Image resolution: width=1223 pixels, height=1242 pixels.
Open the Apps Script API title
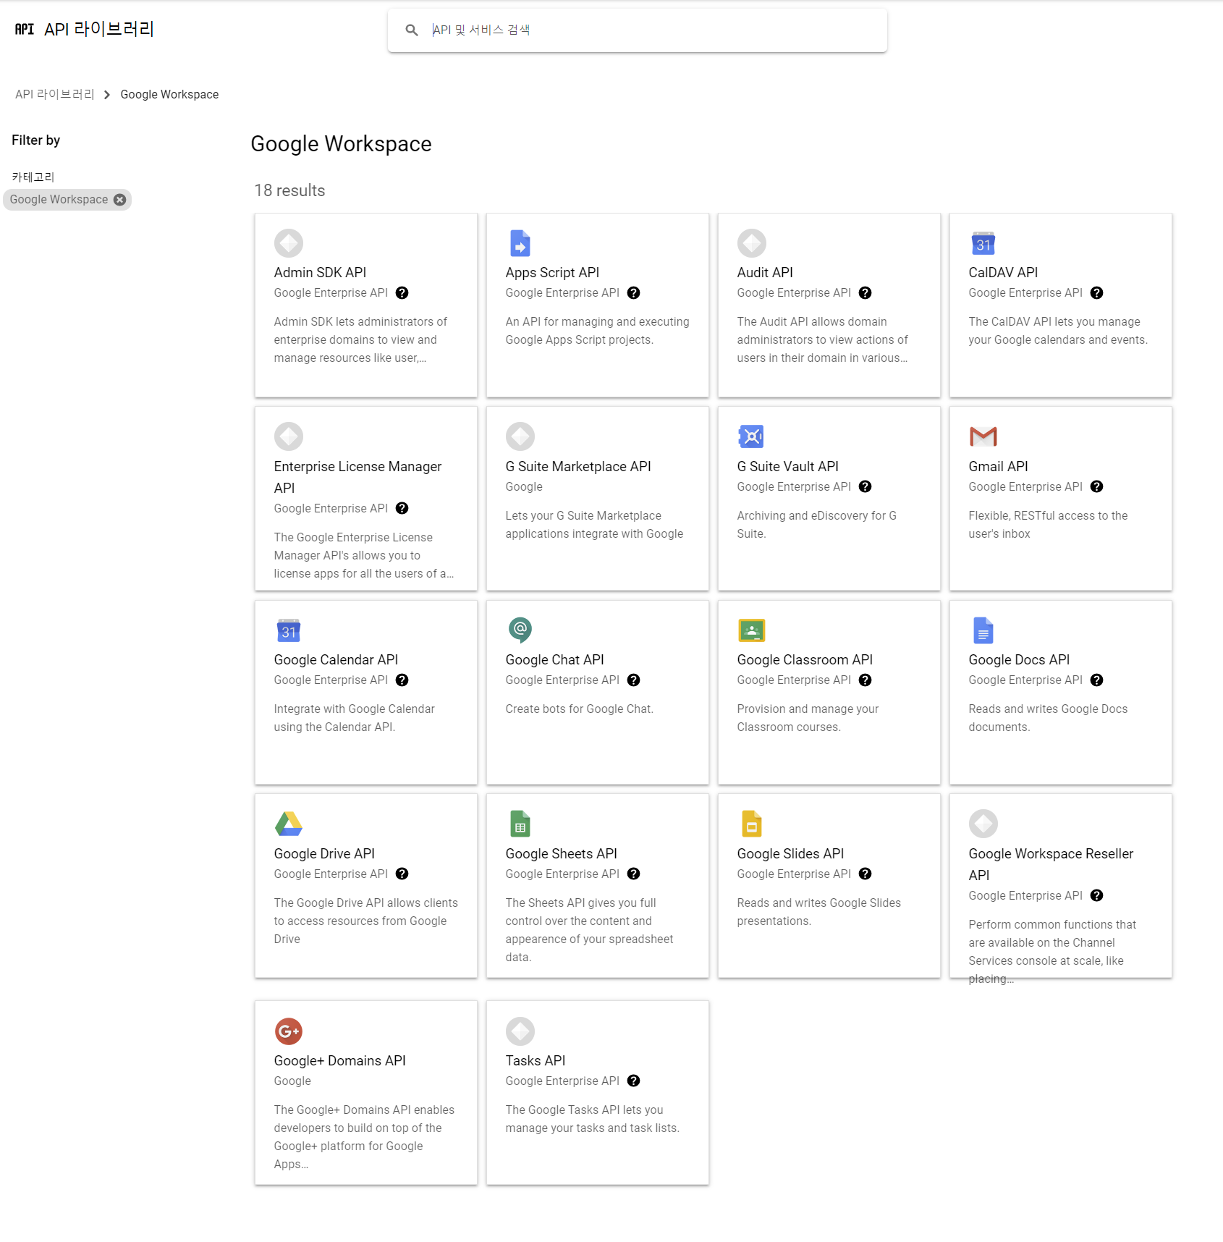click(552, 272)
